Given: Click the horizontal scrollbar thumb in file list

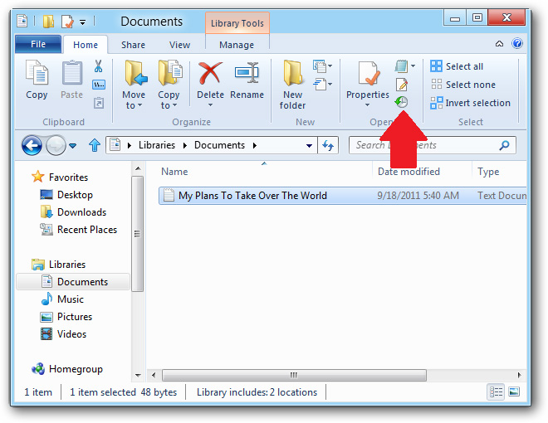Looking at the screenshot, I should click(x=294, y=375).
